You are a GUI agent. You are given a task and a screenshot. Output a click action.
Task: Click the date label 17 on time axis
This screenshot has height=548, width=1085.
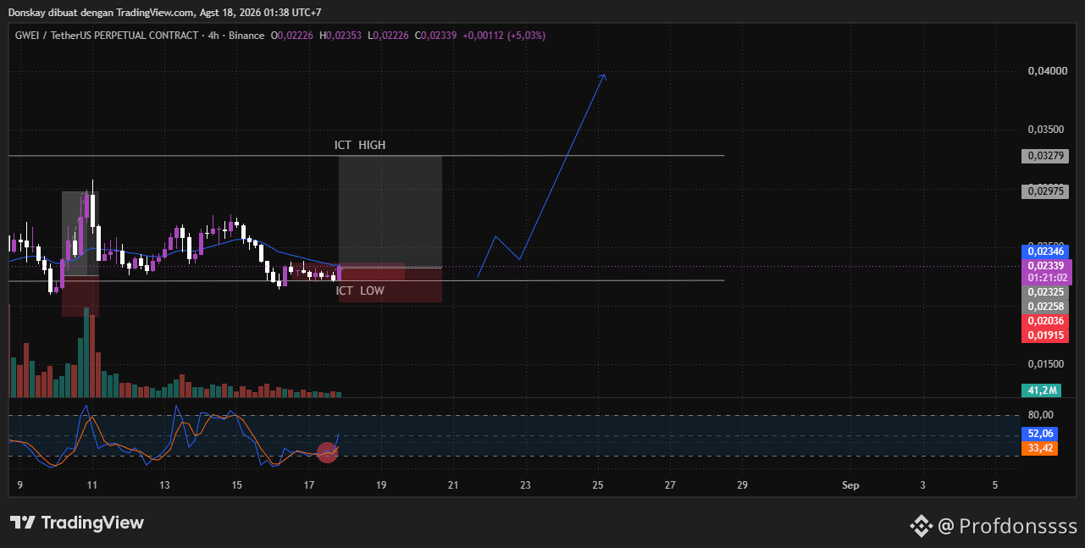[309, 485]
